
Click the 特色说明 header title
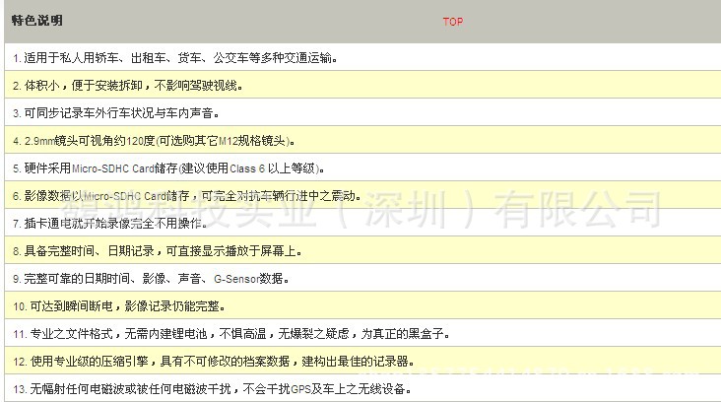(x=38, y=21)
